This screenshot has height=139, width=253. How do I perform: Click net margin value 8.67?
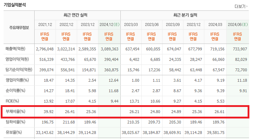pos(177,91)
